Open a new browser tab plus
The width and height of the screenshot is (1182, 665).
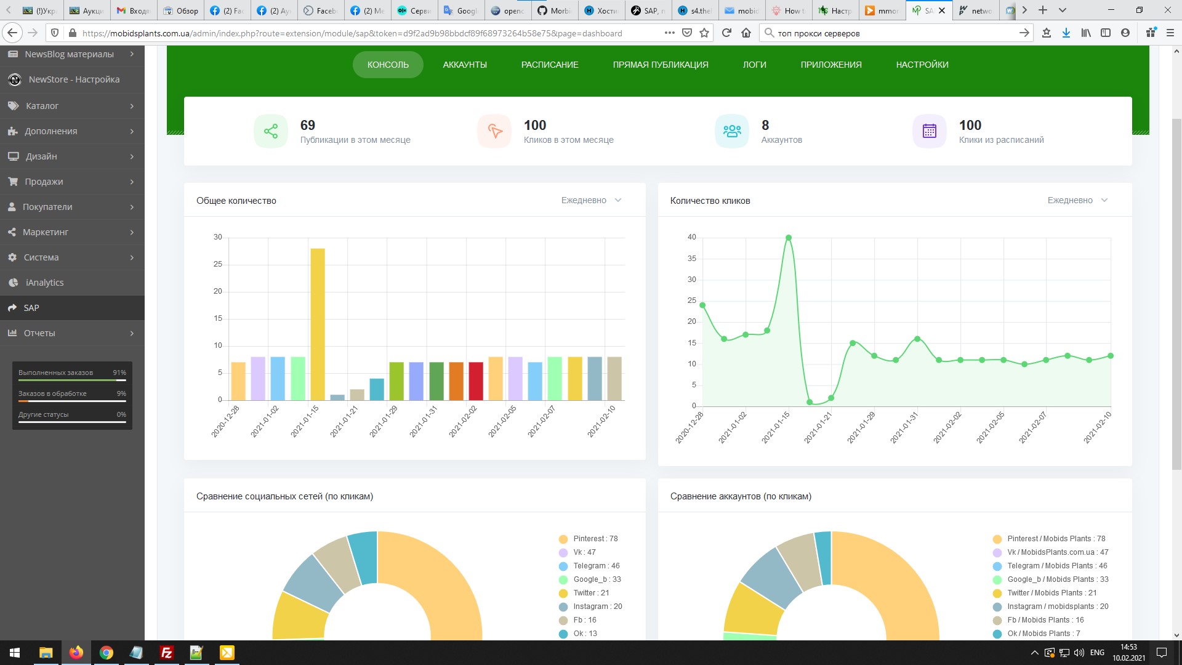1043,10
